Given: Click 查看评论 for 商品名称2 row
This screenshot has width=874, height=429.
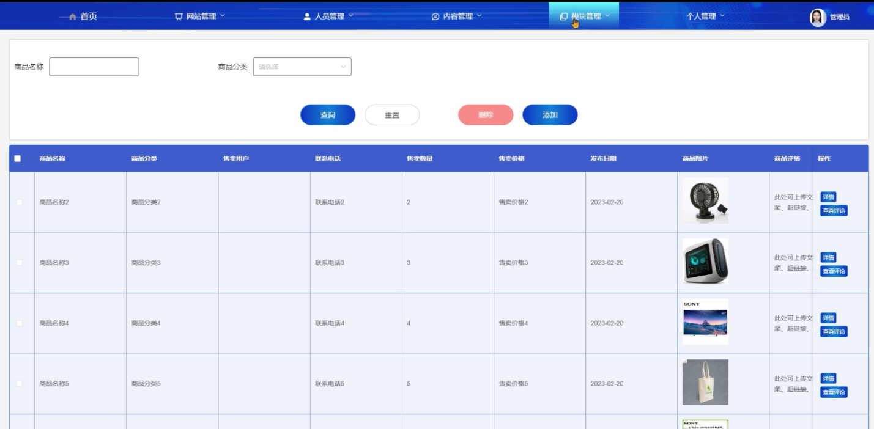Looking at the screenshot, I should pyautogui.click(x=834, y=211).
